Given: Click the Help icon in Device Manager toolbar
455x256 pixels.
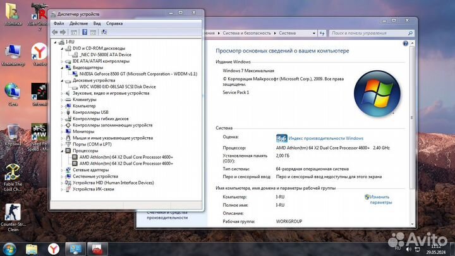Looking at the screenshot, I should pos(85,32).
